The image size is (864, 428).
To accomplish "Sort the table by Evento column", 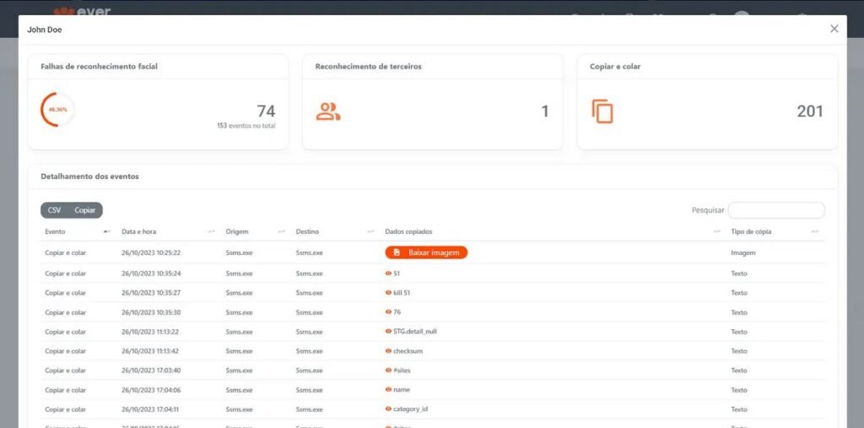I will 76,231.
